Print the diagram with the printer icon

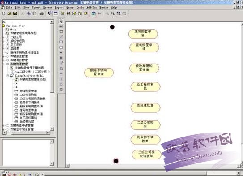pyautogui.click(x=42, y=13)
